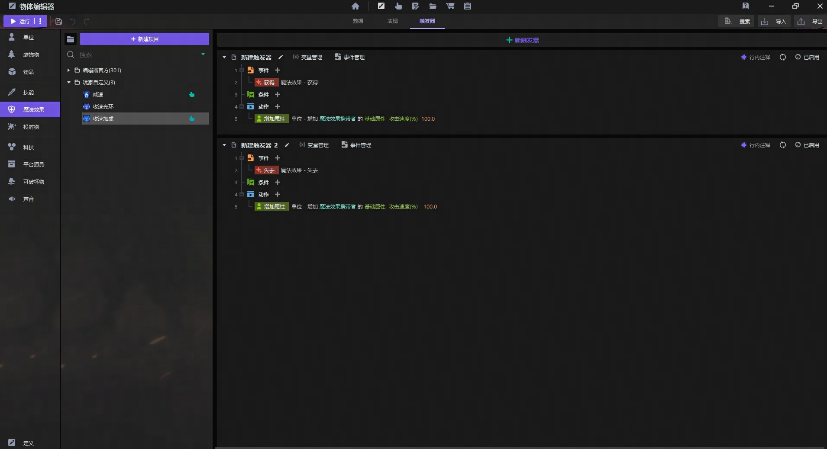Screen dimensions: 827x449
Task: Click the value 100.0 in first trigger
Action: coord(428,119)
